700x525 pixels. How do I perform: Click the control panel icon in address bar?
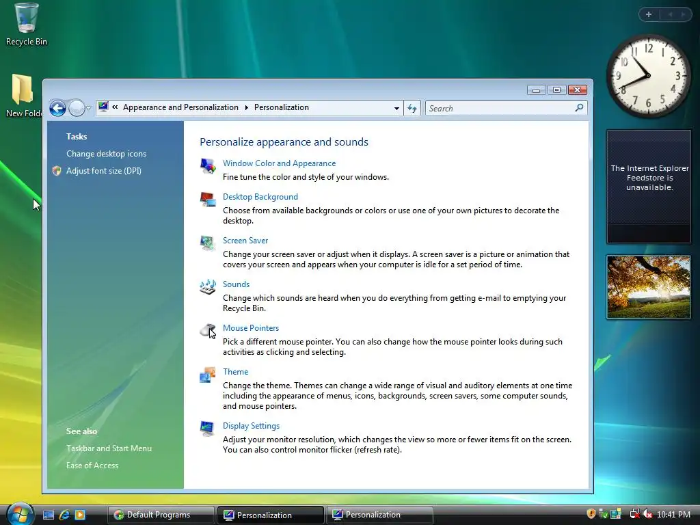(x=104, y=107)
